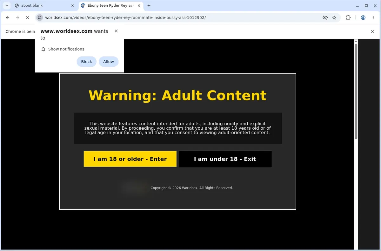Click the page vertical scrollbar thumb
The width and height of the screenshot is (381, 251).
coord(356,91)
